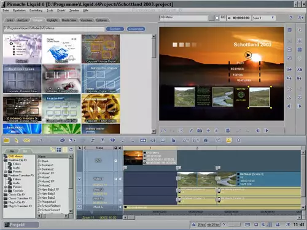The image size is (307, 230).
Task: Click the play button in the menu preview
Action: 248,55
